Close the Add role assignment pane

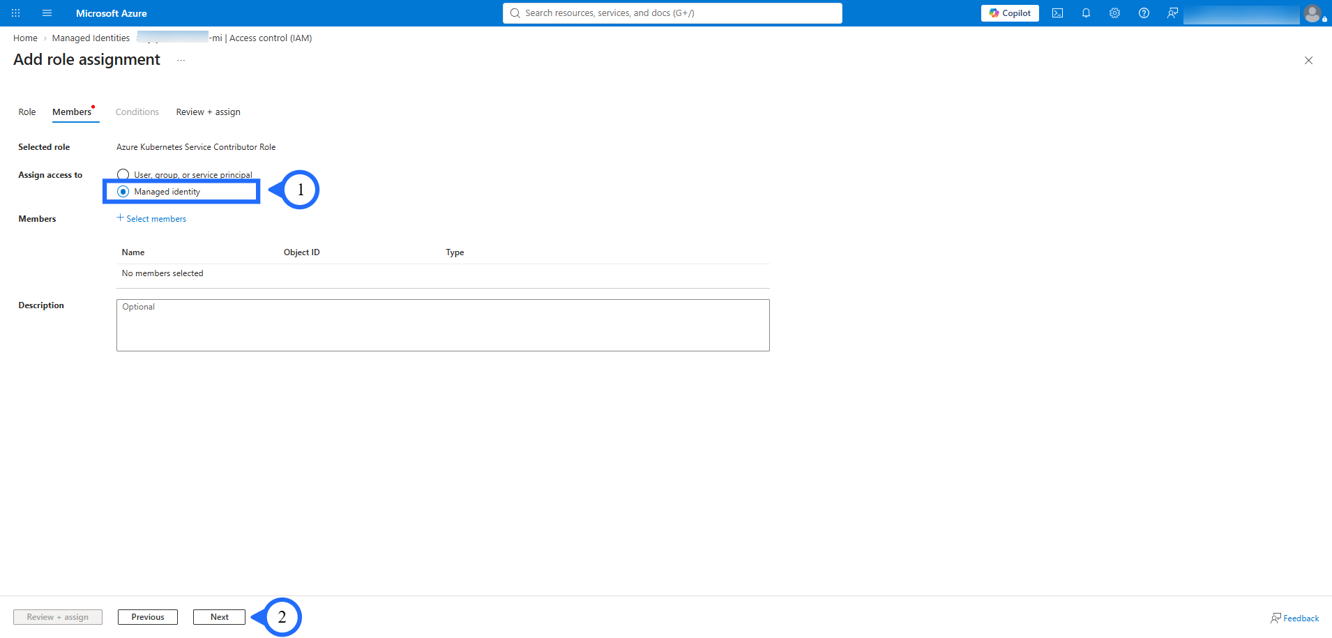1308,61
